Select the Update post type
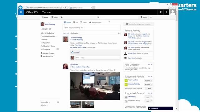Screen dimensions: 200x112 click(67, 22)
